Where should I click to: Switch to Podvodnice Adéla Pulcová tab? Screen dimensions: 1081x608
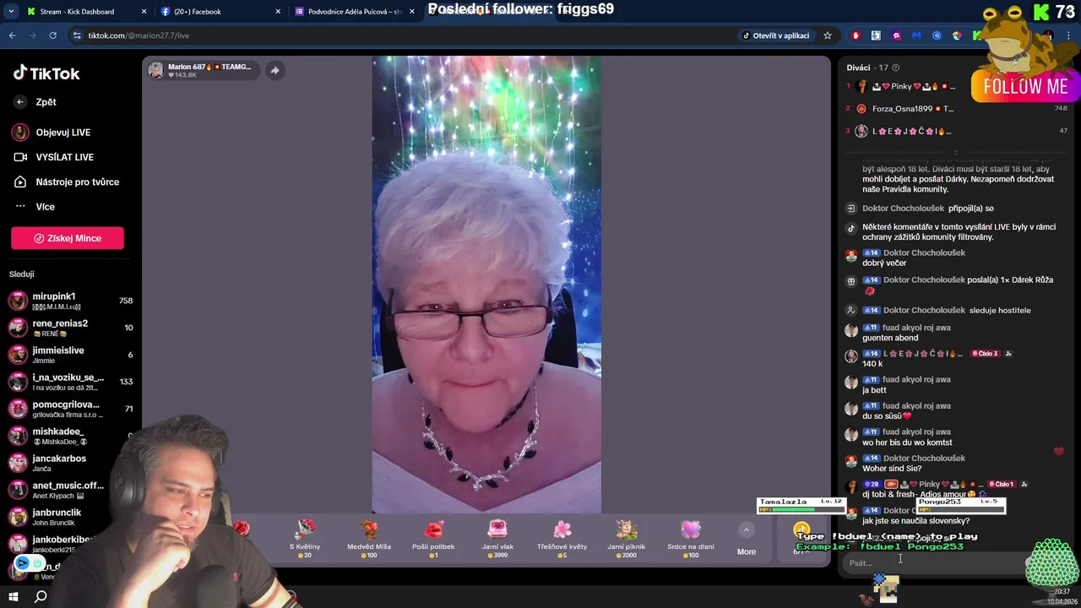[x=355, y=12]
